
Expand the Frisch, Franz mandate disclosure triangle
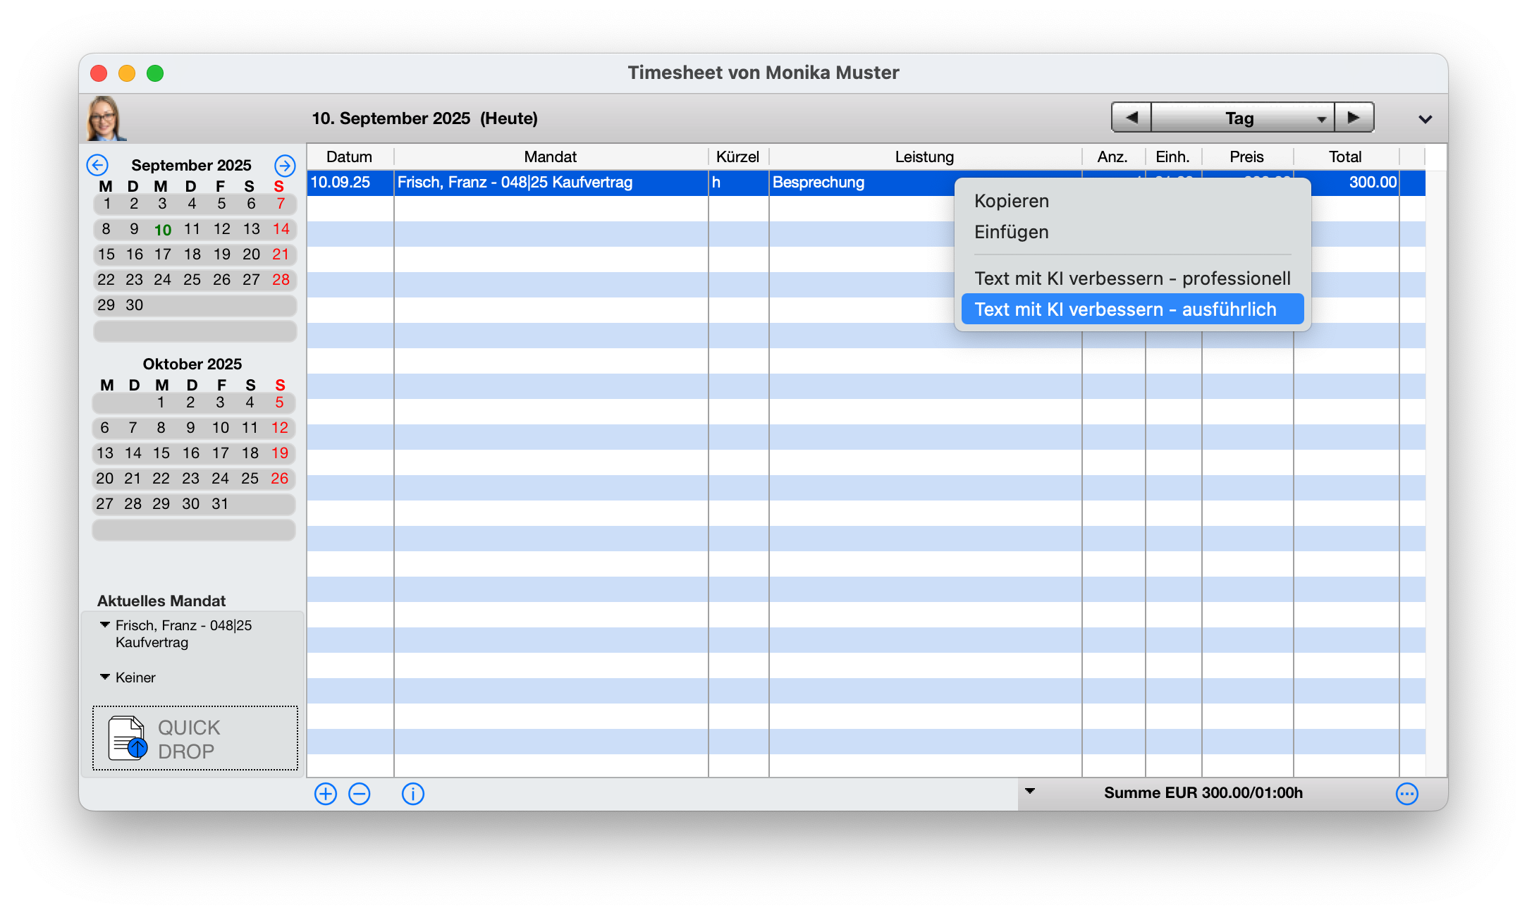[105, 625]
